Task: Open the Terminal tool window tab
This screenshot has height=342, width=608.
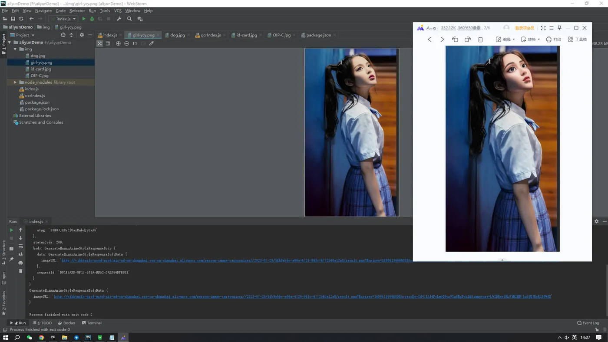Action: (x=92, y=323)
